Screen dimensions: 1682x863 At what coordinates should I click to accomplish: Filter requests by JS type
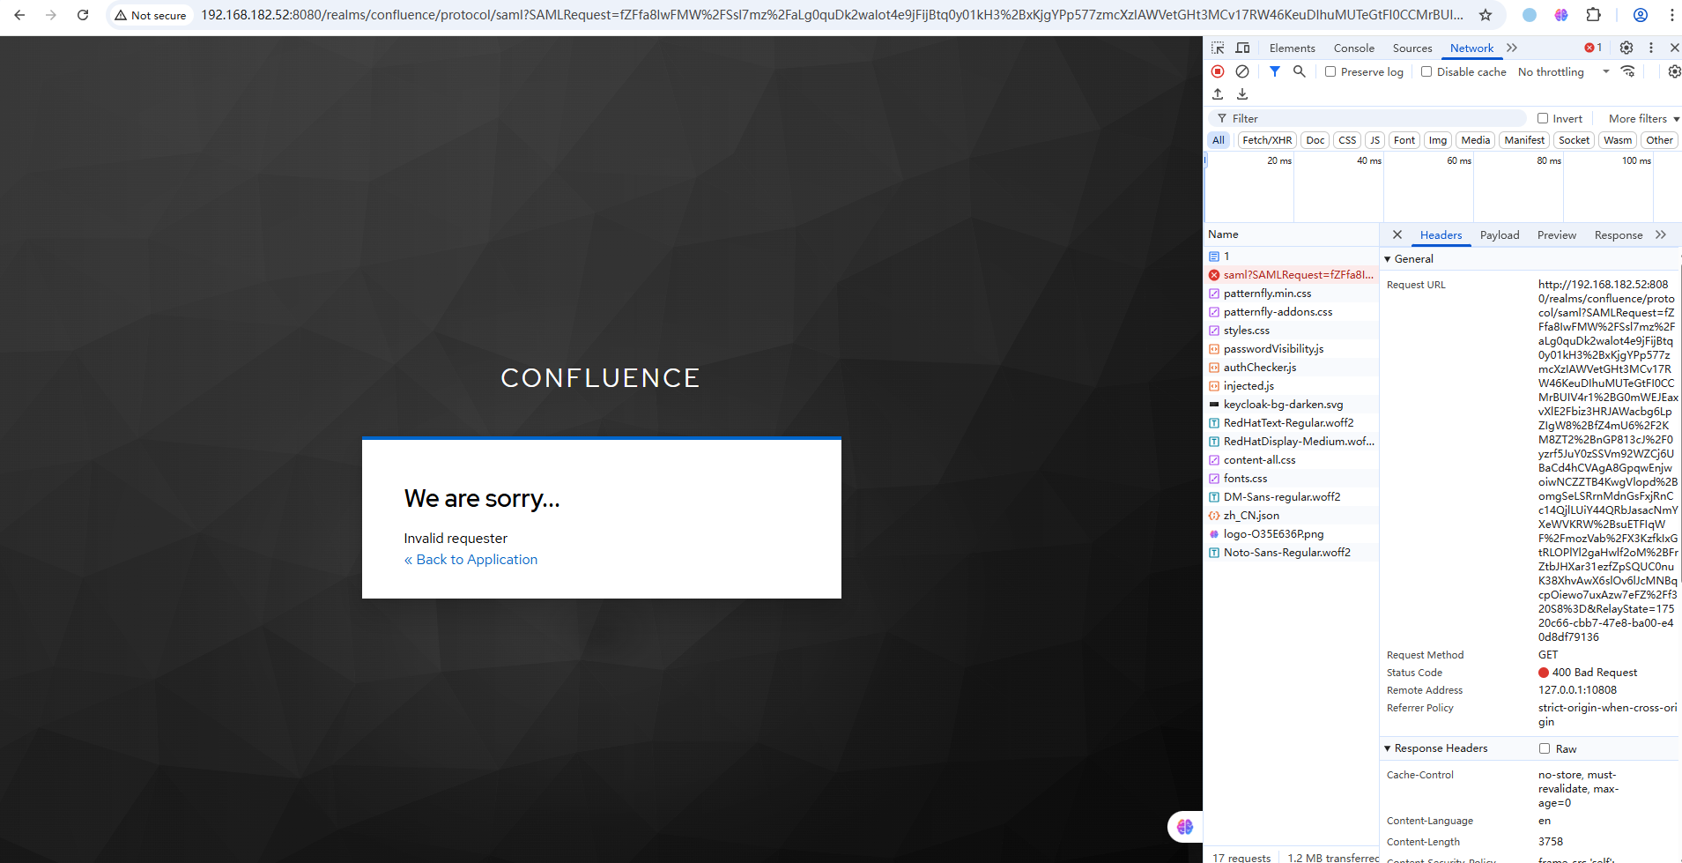[1374, 140]
